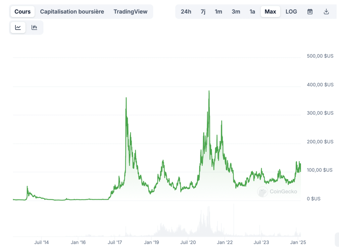This screenshot has width=339, height=252.
Task: Set the chart range to 1m
Action: click(x=218, y=12)
